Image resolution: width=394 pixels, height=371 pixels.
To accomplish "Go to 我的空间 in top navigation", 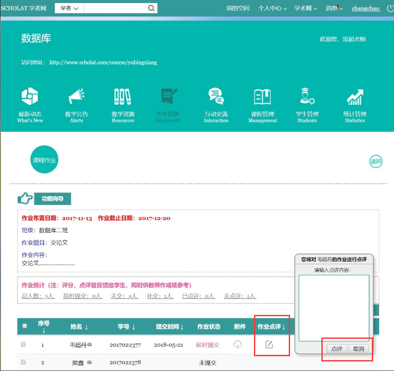I will (x=238, y=8).
